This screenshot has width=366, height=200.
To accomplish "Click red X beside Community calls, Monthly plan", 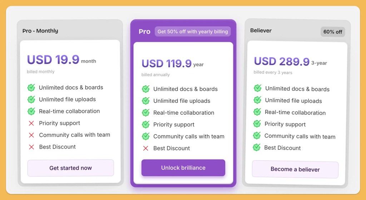I will pos(31,135).
